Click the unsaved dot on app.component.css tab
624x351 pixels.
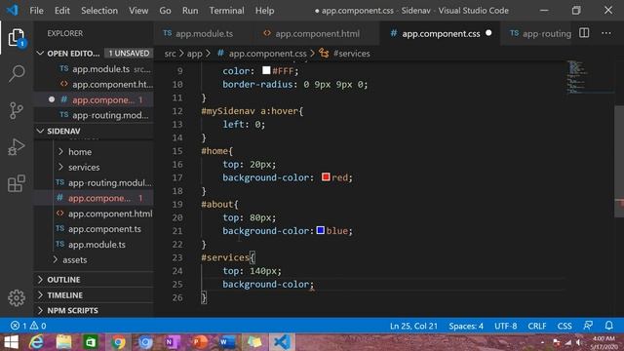[488, 33]
